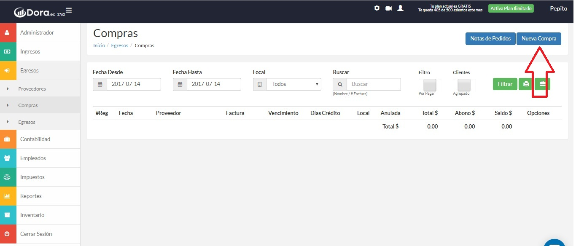Click the green printer button
This screenshot has width=576, height=246.
click(526, 84)
